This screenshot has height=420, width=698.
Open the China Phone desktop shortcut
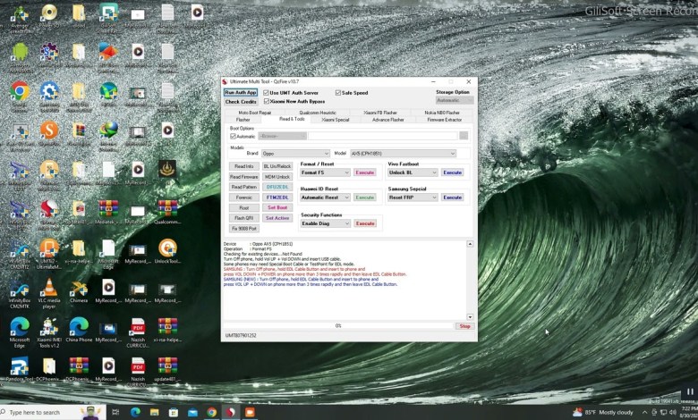[x=79, y=328]
